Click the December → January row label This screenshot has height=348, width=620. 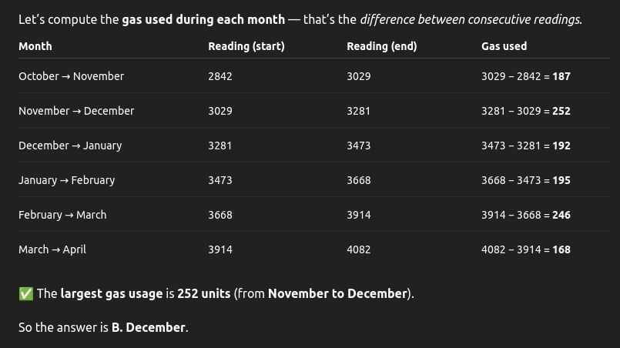70,146
